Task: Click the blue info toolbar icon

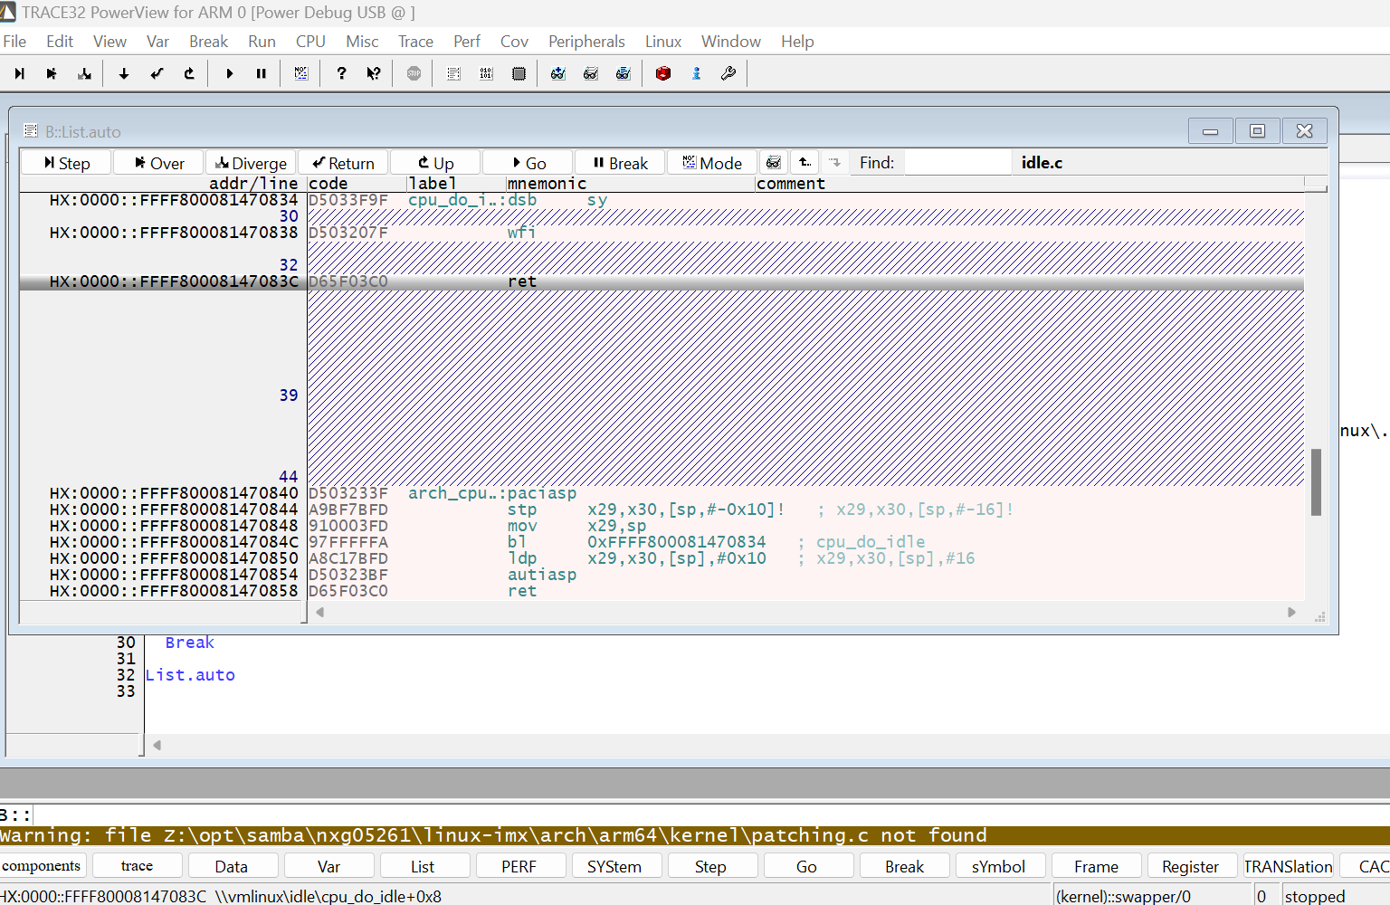Action: point(696,73)
